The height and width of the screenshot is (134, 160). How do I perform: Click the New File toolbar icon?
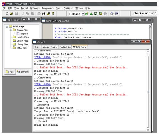(7, 13)
